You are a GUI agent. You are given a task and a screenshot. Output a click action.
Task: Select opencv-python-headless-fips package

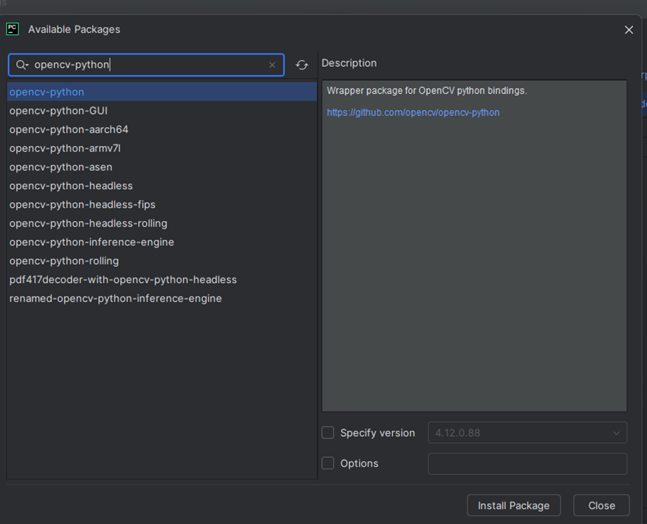pyautogui.click(x=82, y=205)
